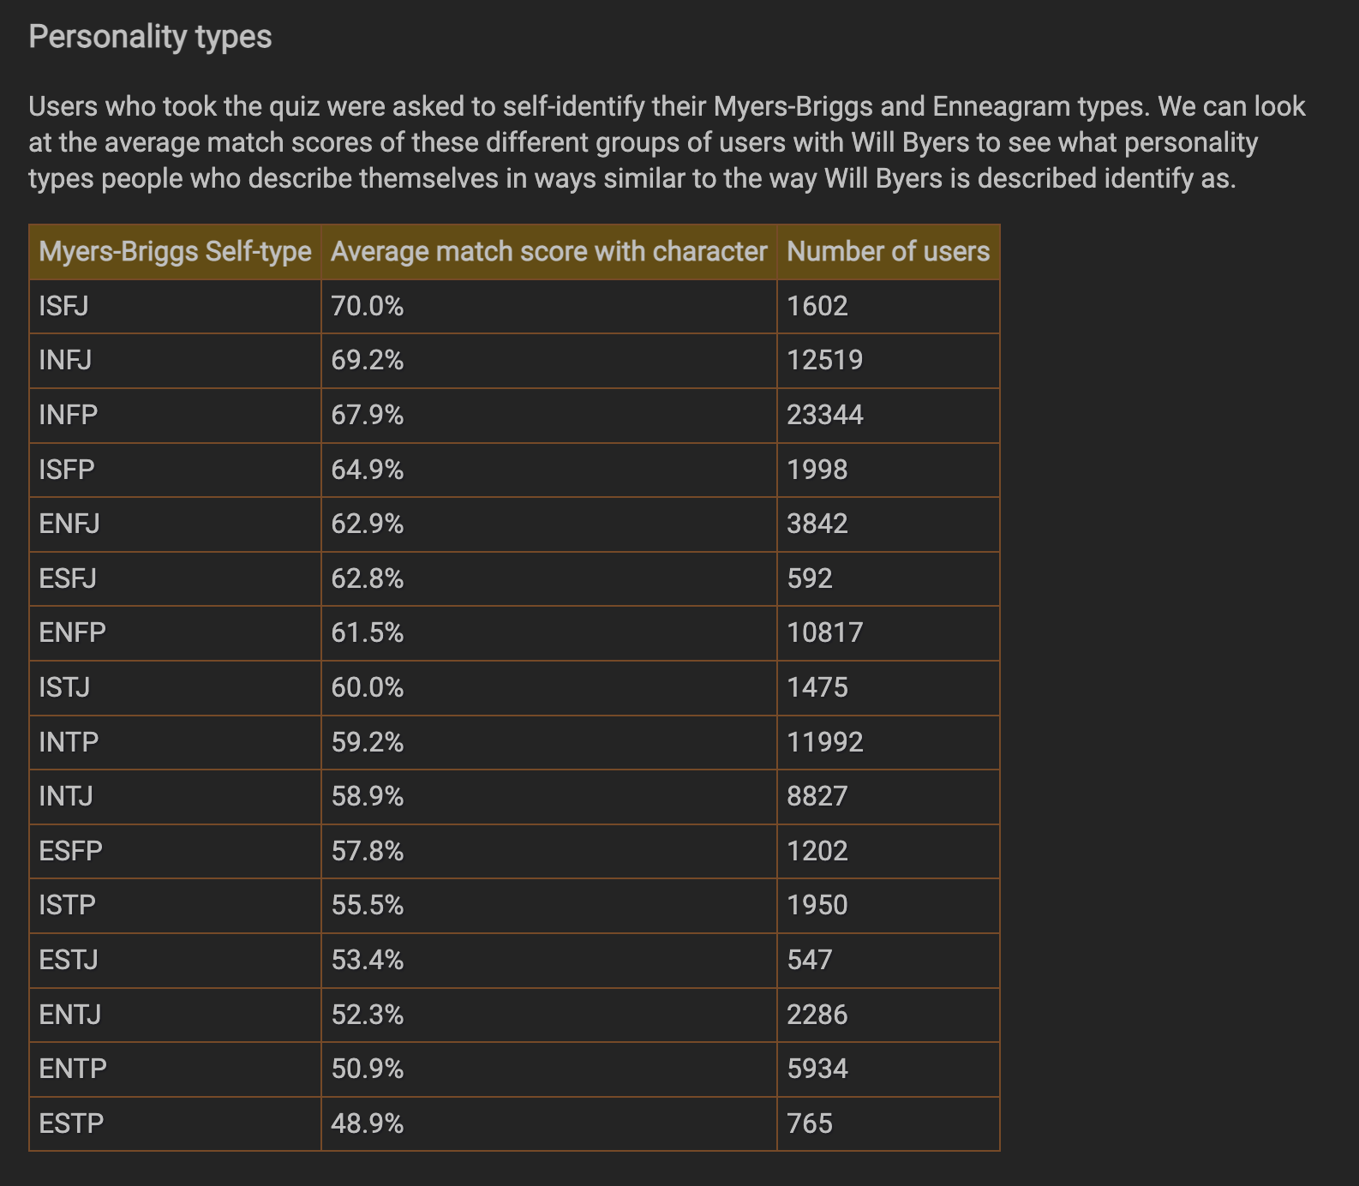Click the 592 users cell for ESFJ

(888, 579)
